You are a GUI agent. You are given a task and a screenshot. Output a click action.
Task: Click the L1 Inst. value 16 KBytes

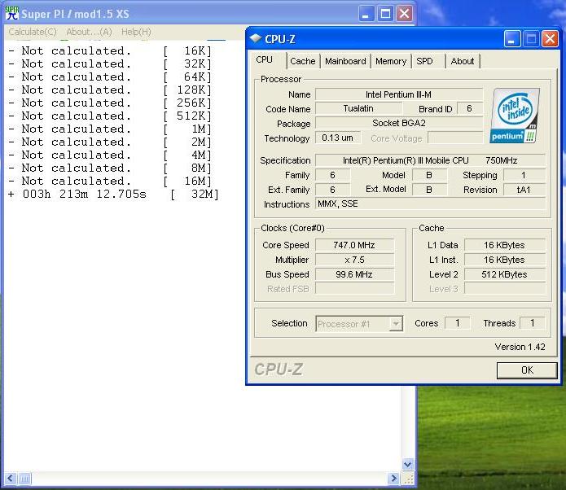pyautogui.click(x=504, y=260)
